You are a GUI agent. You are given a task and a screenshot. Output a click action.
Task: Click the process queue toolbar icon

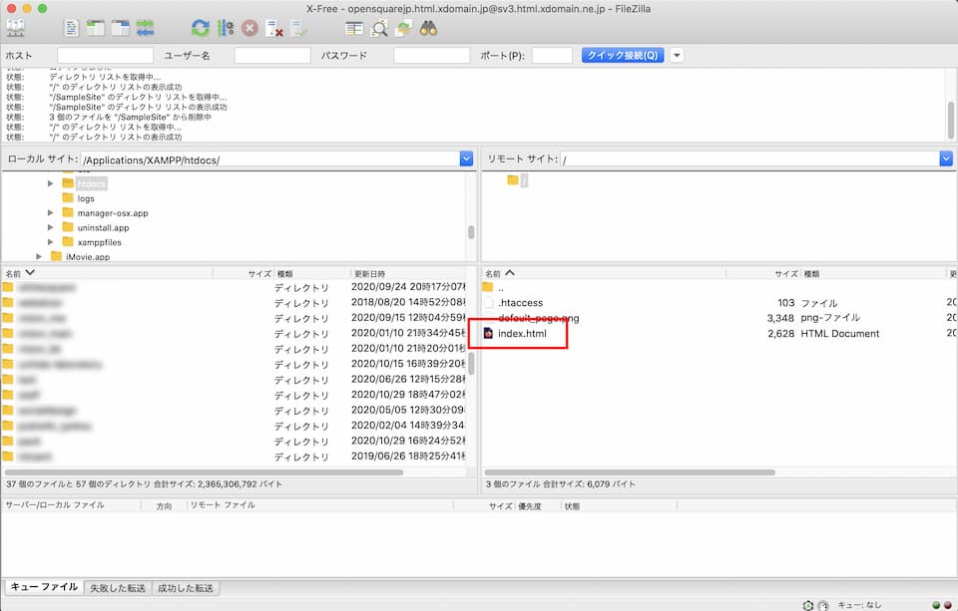[x=226, y=28]
